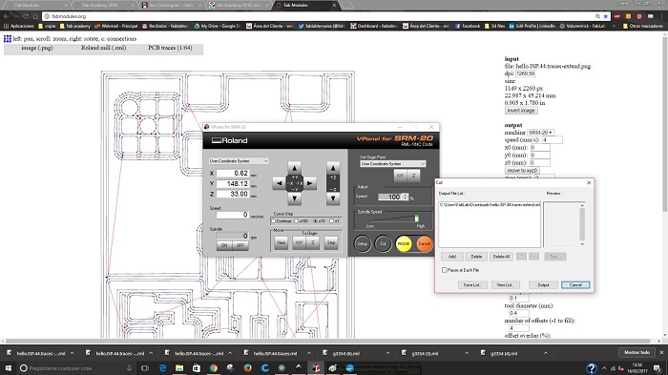Click Output in the Cut dialog

[x=543, y=284]
